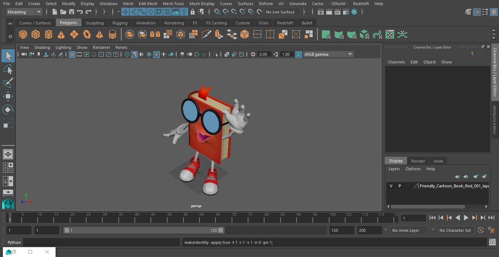This screenshot has width=499, height=257.
Task: Toggle the viewport grid display icon
Action: coord(72,54)
